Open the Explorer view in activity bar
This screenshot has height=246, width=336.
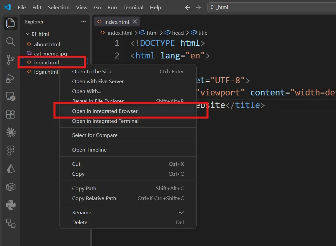pos(11,23)
